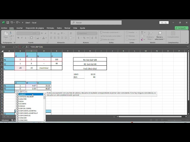
Task: Open the Contabilidad number format dropdown
Action: [96, 33]
